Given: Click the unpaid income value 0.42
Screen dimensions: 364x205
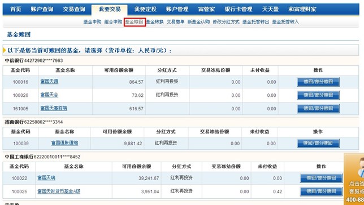Looking at the screenshot, I should (278, 191).
